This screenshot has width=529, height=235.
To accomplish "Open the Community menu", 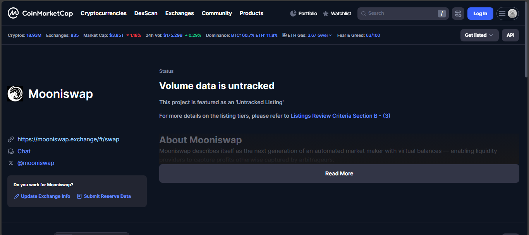I will point(217,13).
